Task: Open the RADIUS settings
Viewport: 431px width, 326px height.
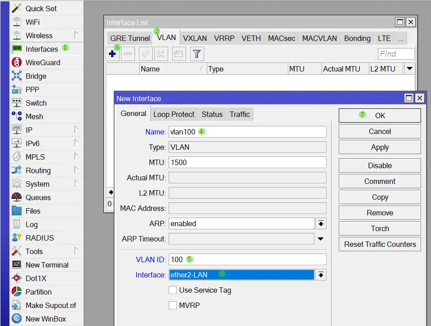Action: pyautogui.click(x=40, y=238)
